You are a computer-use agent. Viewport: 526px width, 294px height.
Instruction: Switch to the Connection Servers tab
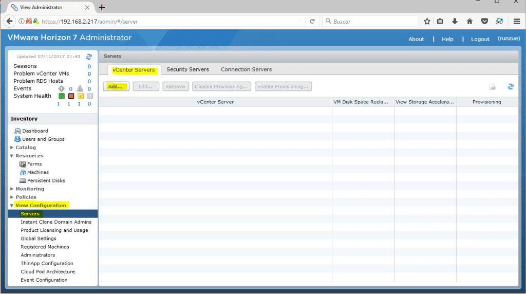tap(246, 69)
